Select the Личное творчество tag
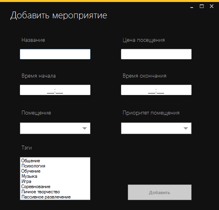This screenshot has width=219, height=210. click(55, 192)
